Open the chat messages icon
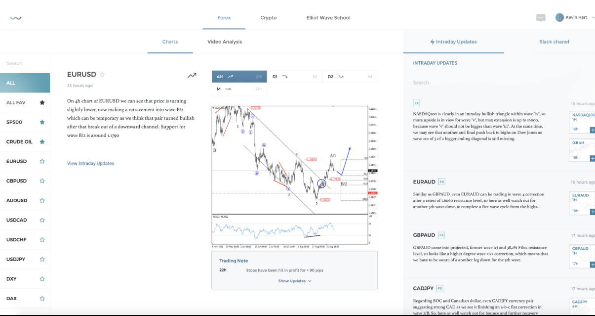 coord(541,18)
